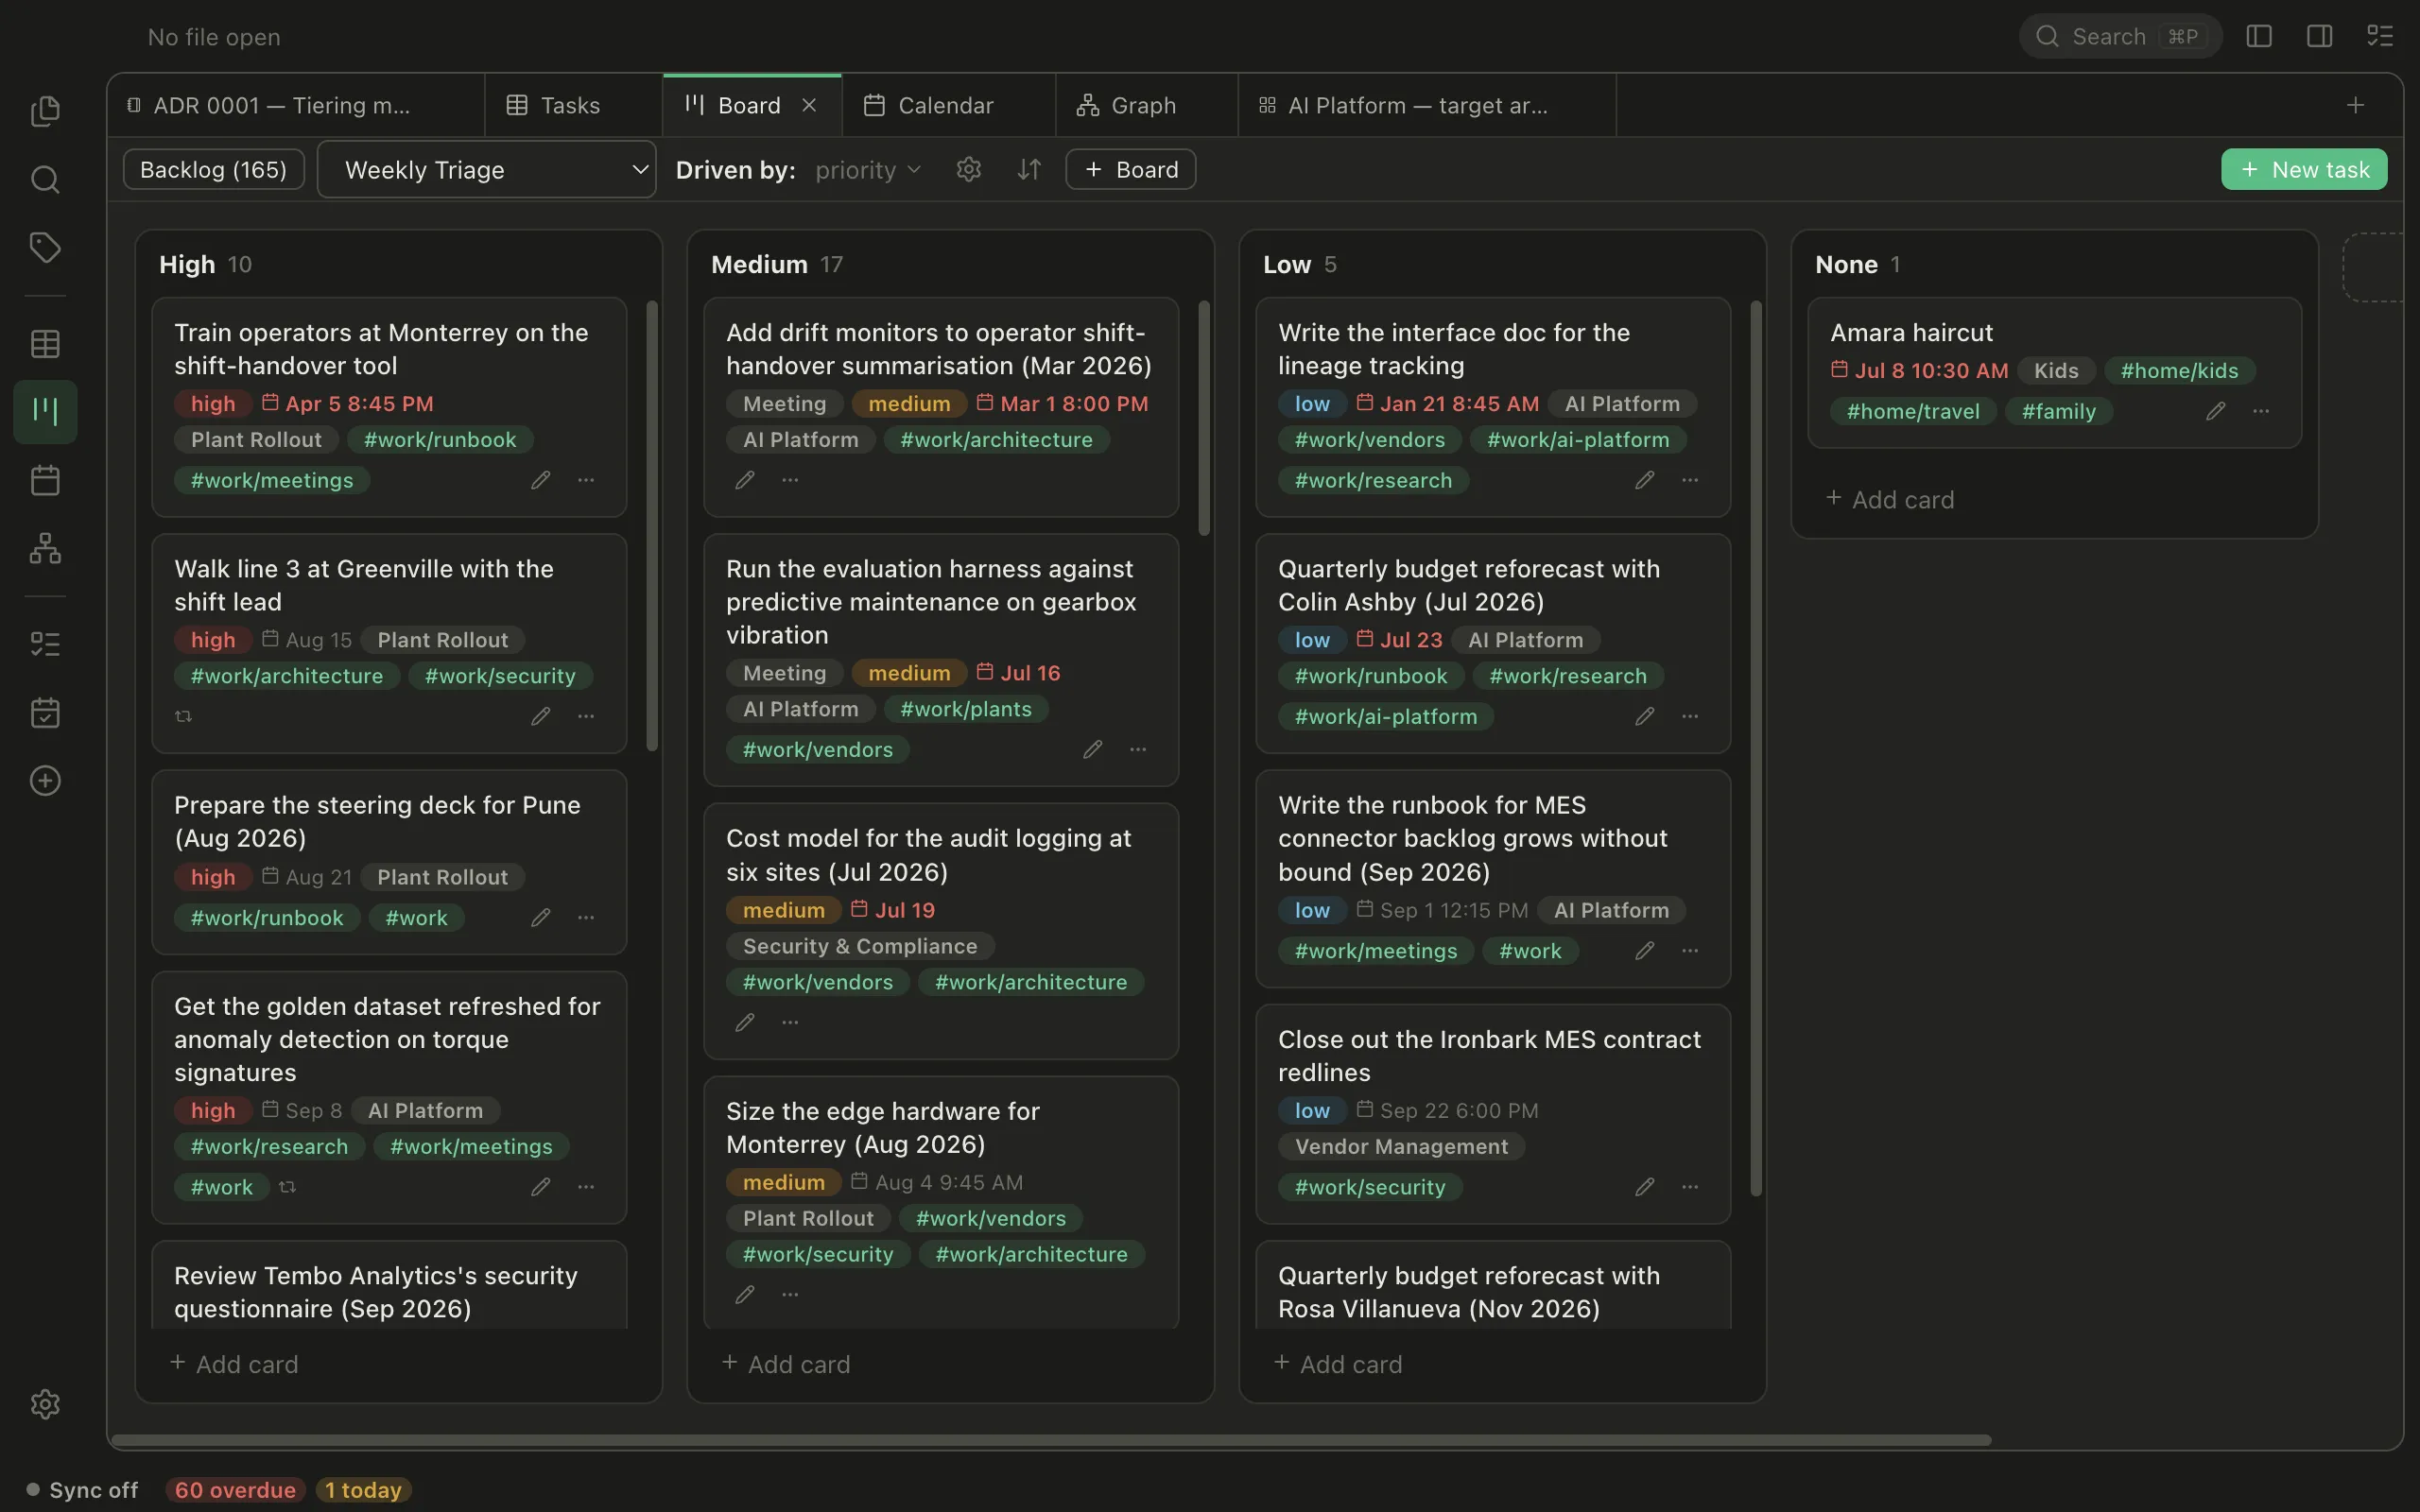Add card in the Low column

click(x=1338, y=1364)
